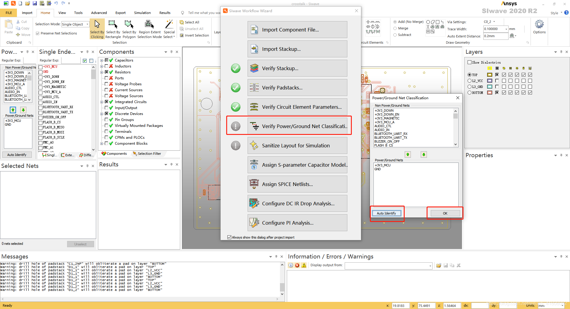Open Configure PI Analysis step
The image size is (570, 309).
click(297, 223)
